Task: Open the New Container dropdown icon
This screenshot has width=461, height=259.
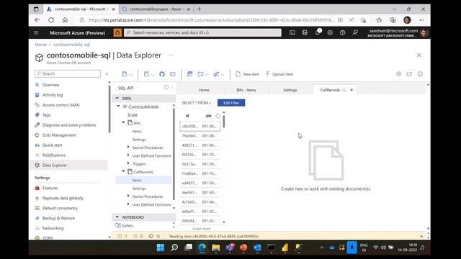Action: click(x=127, y=74)
